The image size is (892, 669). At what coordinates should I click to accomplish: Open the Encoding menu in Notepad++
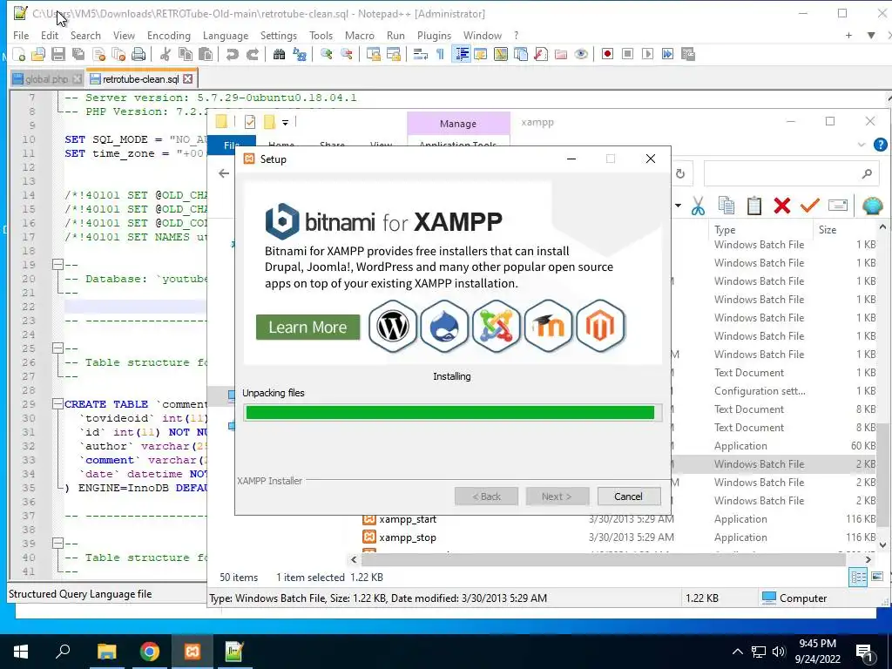[168, 35]
